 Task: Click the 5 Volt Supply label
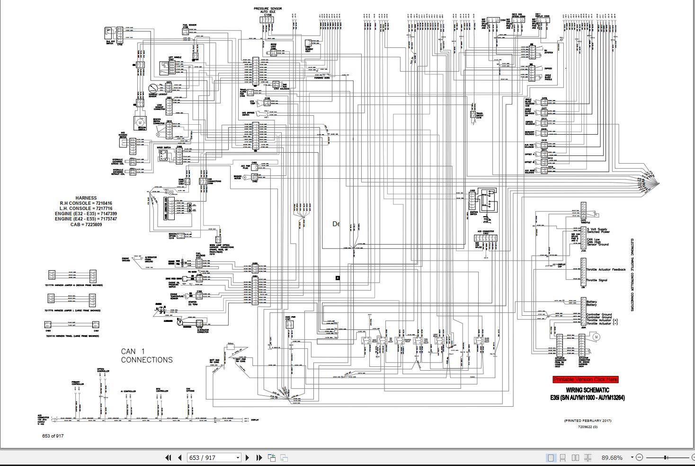[x=597, y=229]
